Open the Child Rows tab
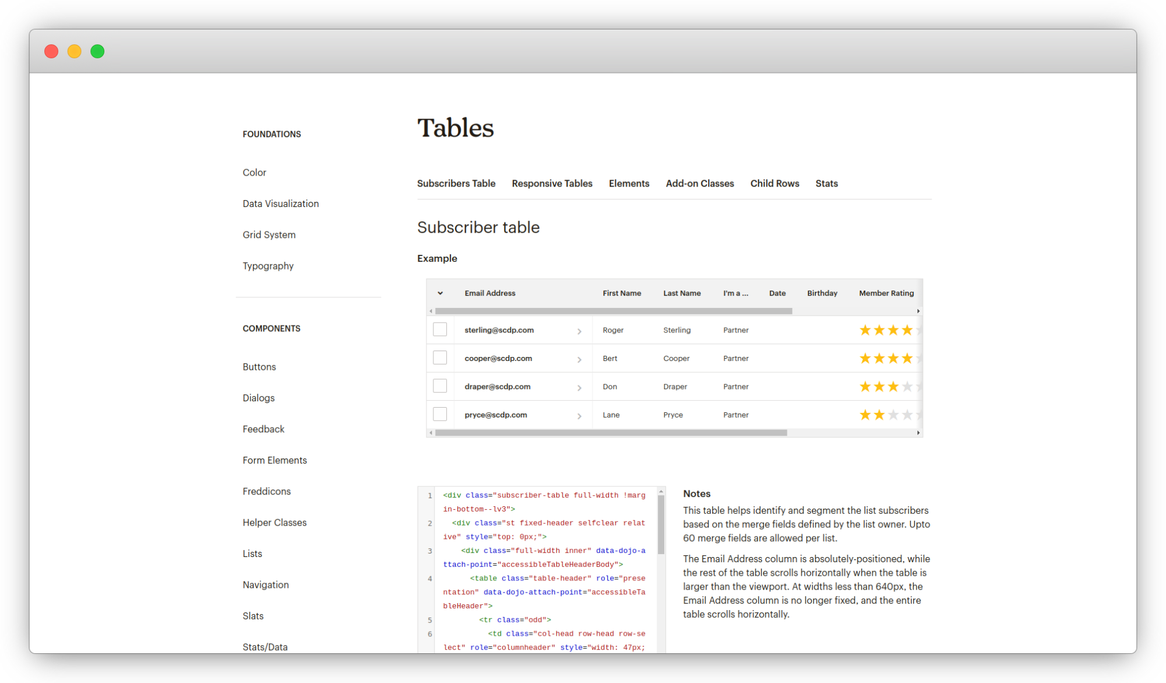 (775, 183)
